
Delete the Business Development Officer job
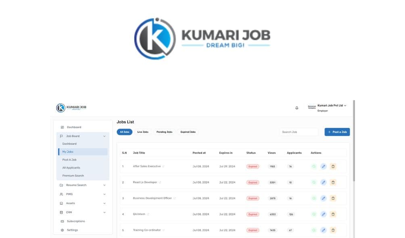click(x=333, y=199)
